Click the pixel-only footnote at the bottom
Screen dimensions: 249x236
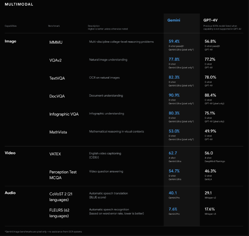[43, 232]
